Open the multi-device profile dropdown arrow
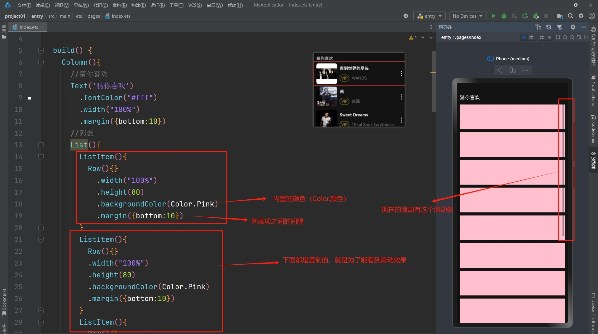The height and width of the screenshot is (334, 598). pyautogui.click(x=549, y=37)
